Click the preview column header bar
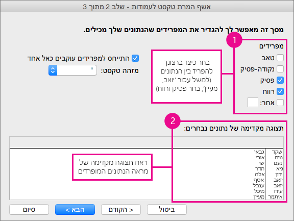The image size is (294, 221). click(146, 142)
